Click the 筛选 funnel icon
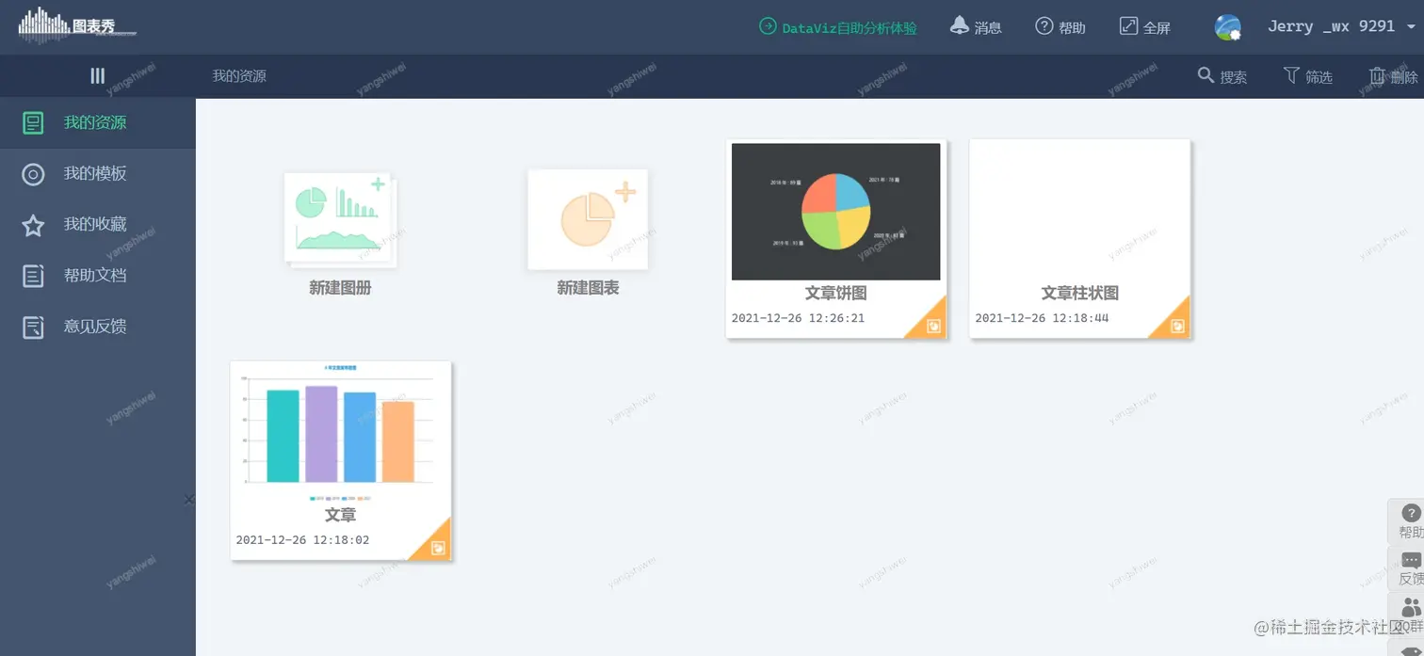 point(1291,75)
